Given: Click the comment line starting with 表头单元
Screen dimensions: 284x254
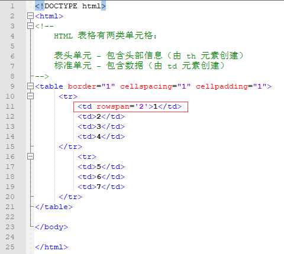Looking at the screenshot, I should [149, 56].
